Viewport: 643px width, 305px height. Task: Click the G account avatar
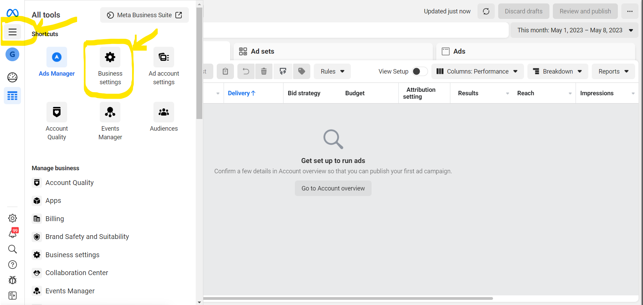pos(12,54)
